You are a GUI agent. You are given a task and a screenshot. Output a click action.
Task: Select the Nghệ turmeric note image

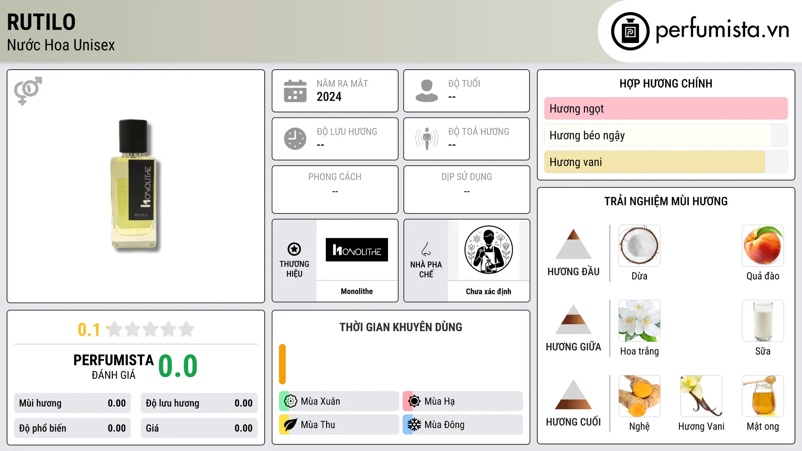pos(639,396)
